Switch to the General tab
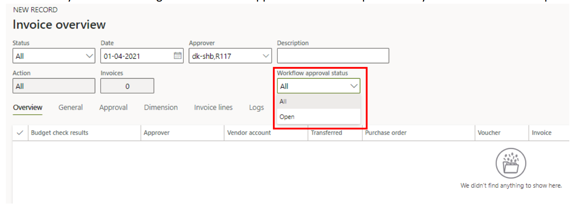This screenshot has height=211, width=578. [x=70, y=108]
